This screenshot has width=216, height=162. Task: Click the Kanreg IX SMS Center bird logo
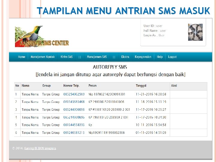42,36
